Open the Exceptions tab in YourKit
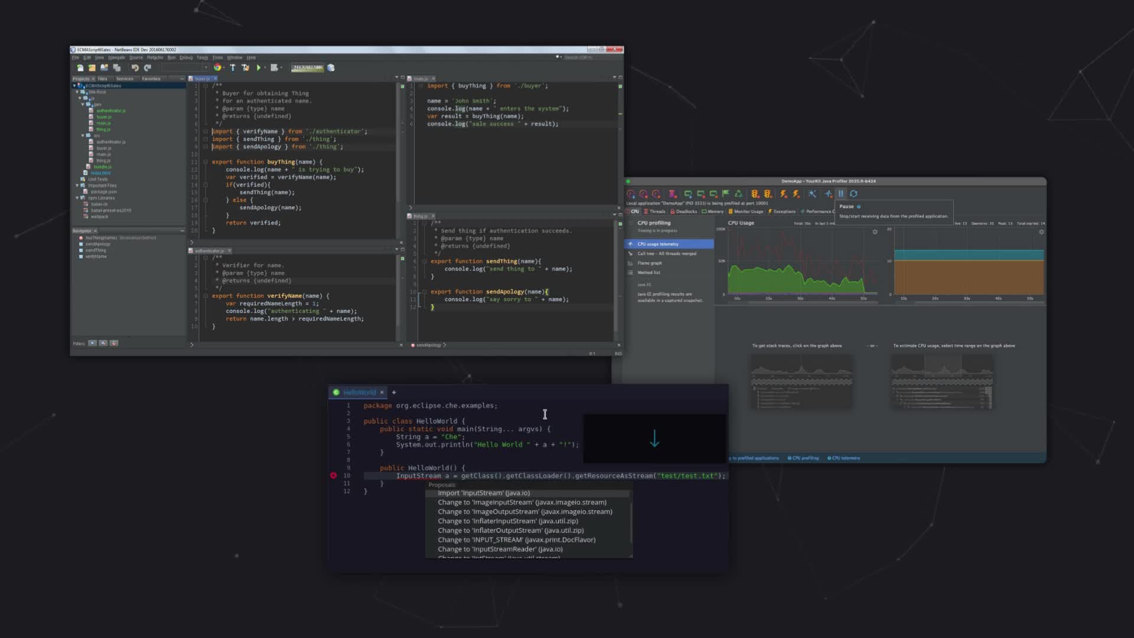 pyautogui.click(x=782, y=211)
